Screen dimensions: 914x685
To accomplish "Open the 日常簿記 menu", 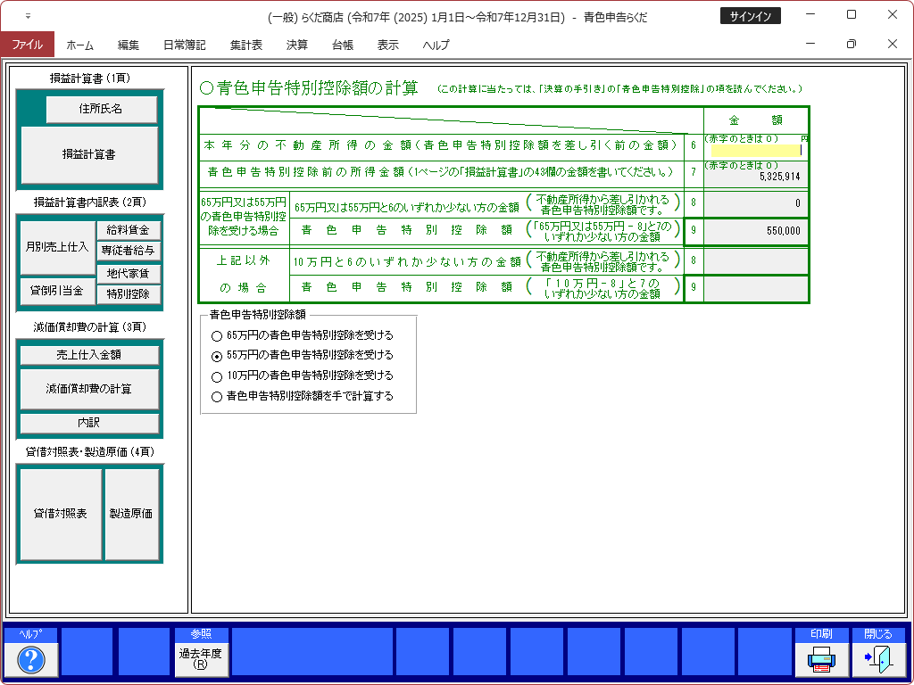I will pos(184,45).
